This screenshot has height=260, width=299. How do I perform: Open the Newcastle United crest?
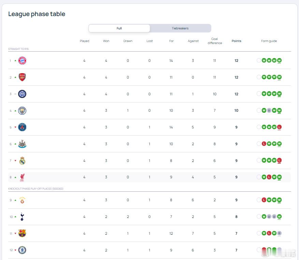(22, 144)
